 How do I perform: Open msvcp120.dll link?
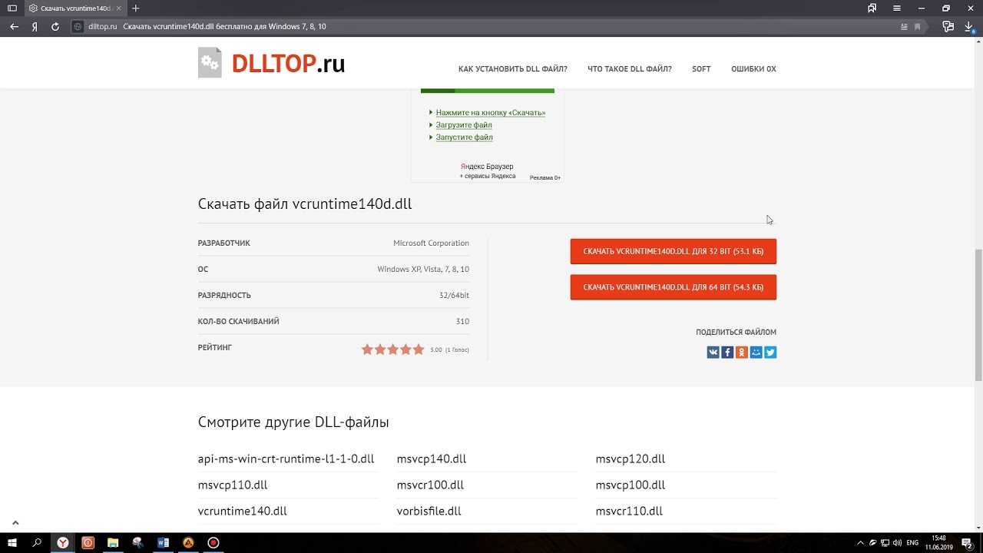click(x=631, y=459)
